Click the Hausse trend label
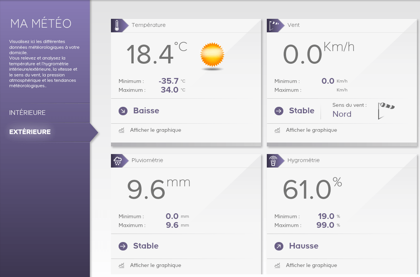The width and height of the screenshot is (420, 277). pos(304,246)
